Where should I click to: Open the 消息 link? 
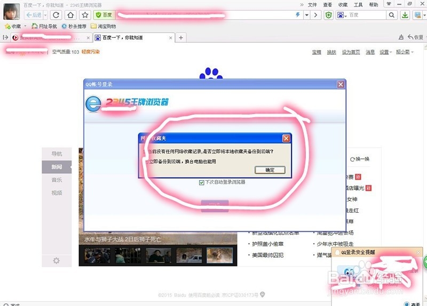(370, 52)
